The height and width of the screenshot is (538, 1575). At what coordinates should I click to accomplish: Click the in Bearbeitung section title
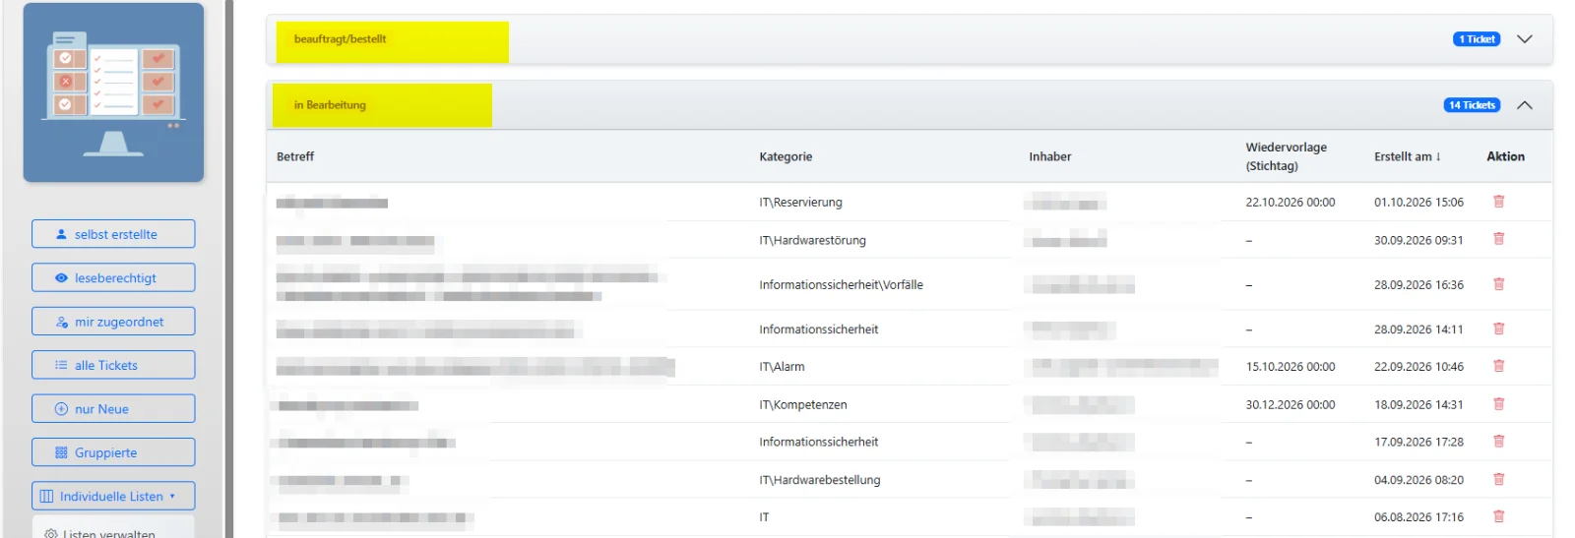pyautogui.click(x=330, y=105)
